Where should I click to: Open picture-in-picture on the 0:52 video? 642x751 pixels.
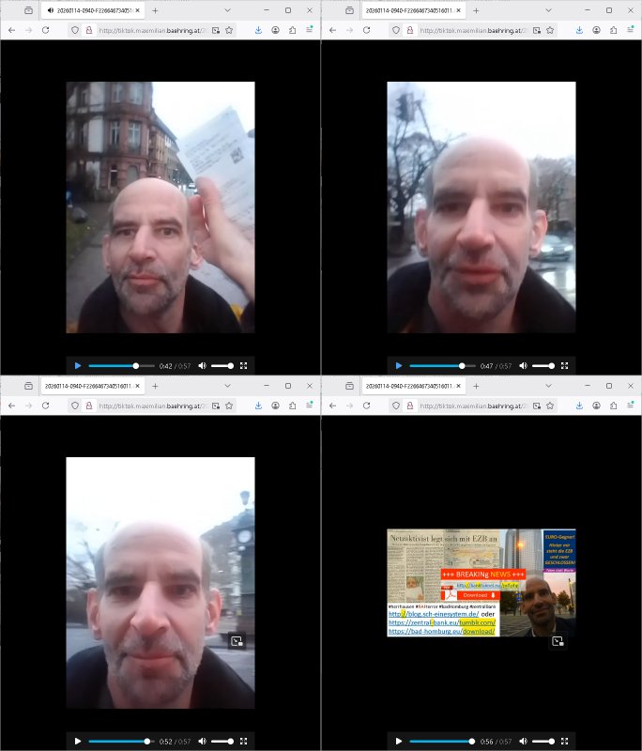(237, 642)
